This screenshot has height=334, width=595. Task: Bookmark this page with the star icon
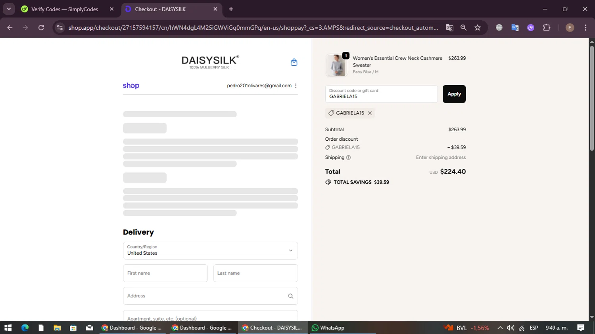(478, 28)
